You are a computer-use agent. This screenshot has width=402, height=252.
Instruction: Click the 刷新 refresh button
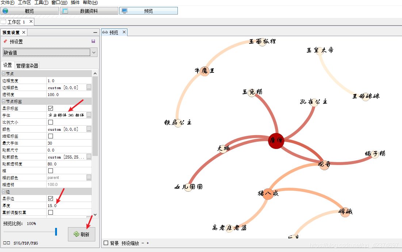(x=81, y=234)
